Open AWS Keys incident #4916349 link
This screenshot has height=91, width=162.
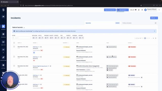coord(35,47)
